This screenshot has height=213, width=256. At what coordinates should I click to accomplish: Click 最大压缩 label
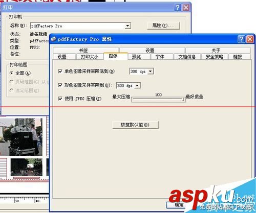click(x=121, y=97)
